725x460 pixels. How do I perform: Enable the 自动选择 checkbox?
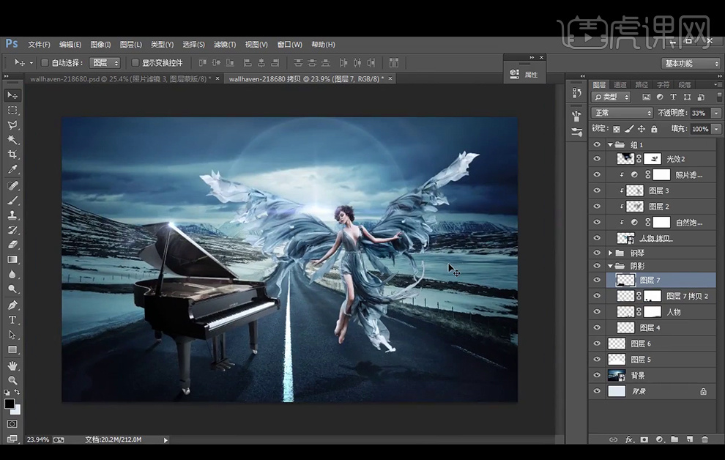(45, 63)
